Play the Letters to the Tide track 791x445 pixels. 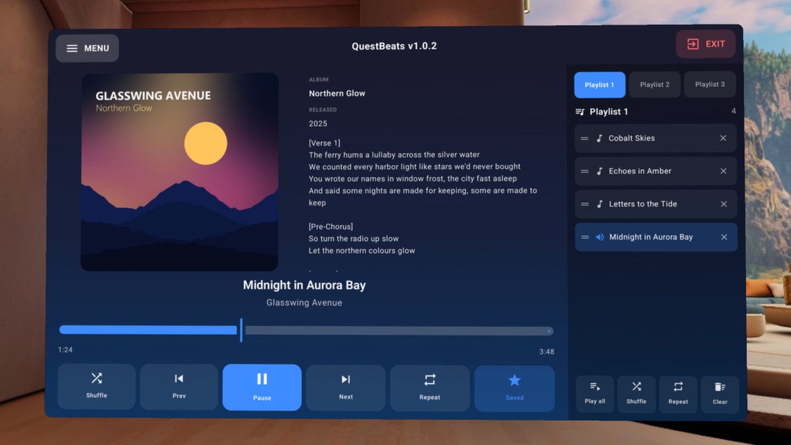(656, 204)
